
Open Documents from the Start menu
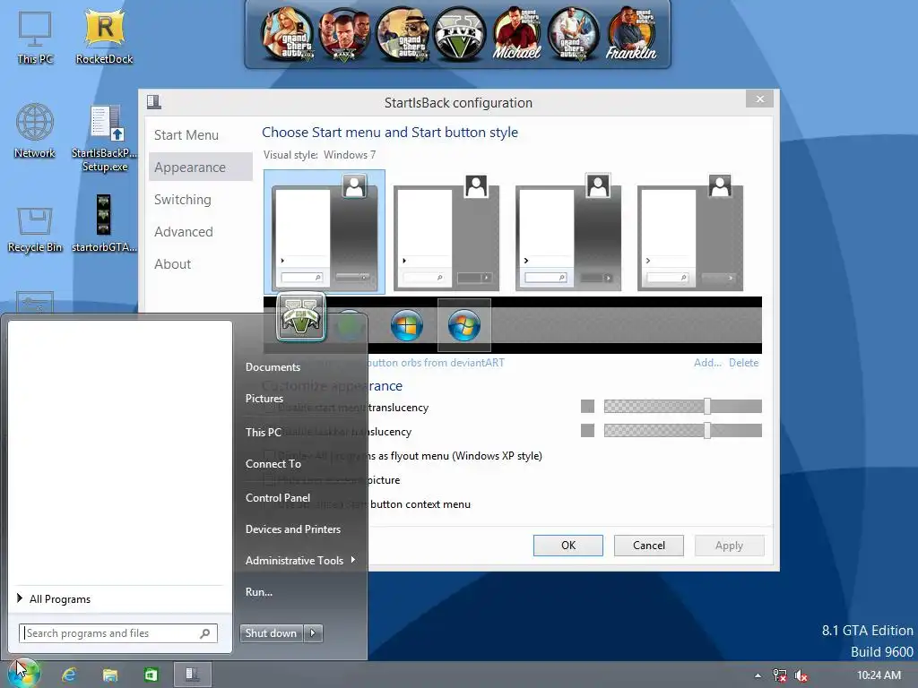point(273,367)
